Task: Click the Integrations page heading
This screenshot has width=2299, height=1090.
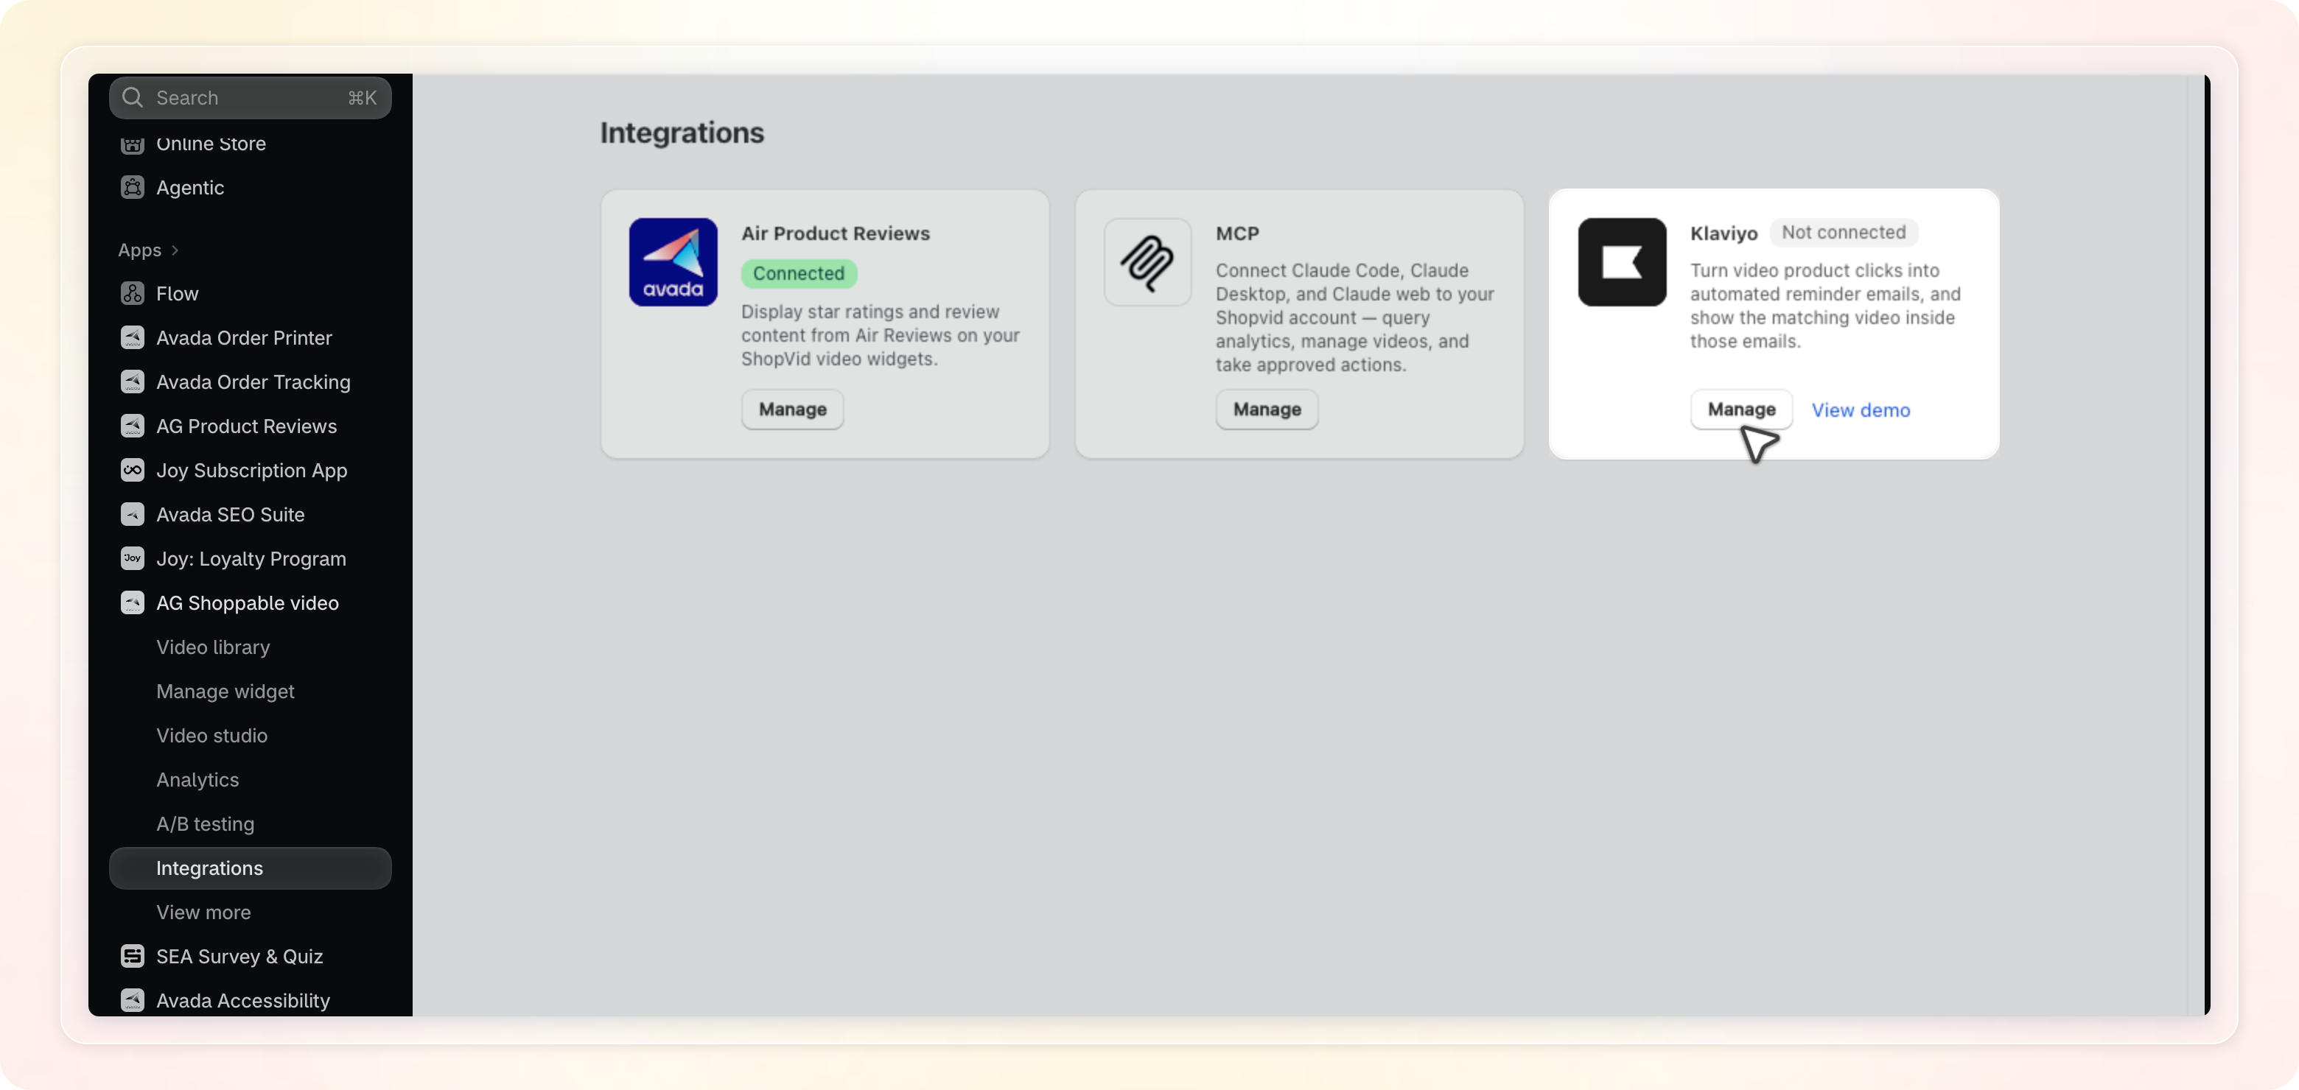Action: [x=682, y=133]
